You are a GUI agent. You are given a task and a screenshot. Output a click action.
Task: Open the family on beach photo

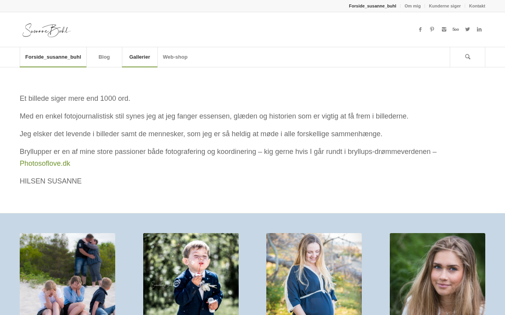[x=67, y=274]
